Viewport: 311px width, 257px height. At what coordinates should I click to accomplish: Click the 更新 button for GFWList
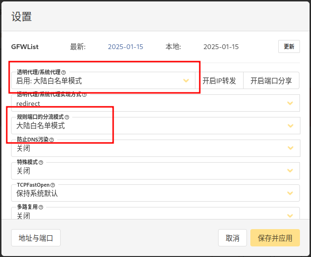pyautogui.click(x=289, y=47)
